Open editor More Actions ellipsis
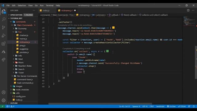197x111 pixels. [x=193, y=10]
